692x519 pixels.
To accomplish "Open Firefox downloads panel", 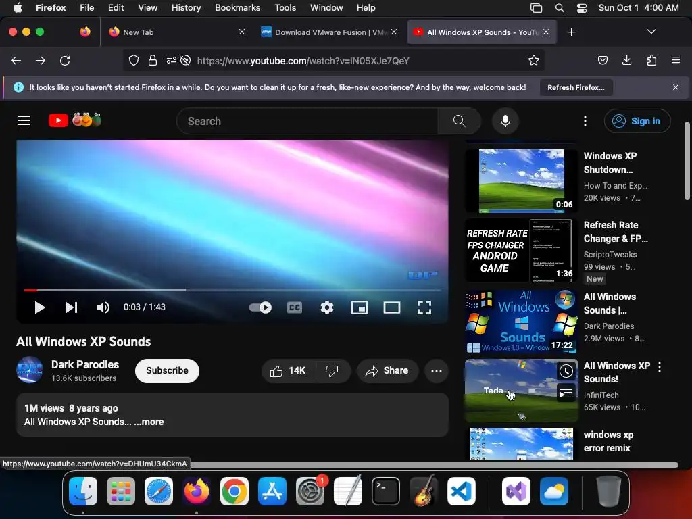I will tap(626, 60).
